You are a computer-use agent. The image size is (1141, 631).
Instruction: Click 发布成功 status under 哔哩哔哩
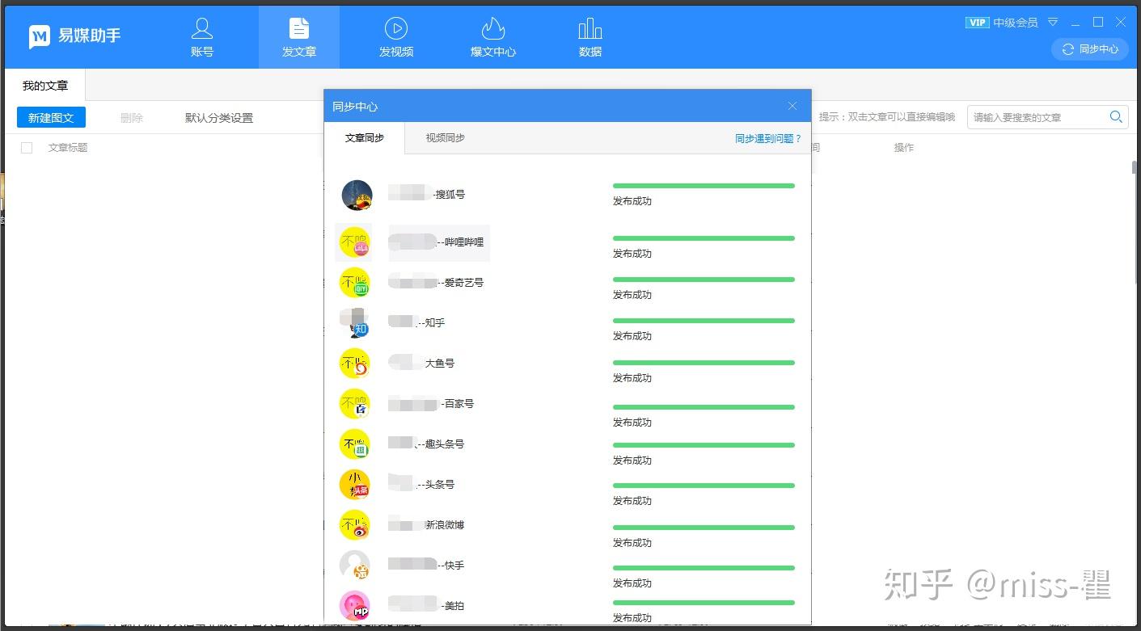632,254
